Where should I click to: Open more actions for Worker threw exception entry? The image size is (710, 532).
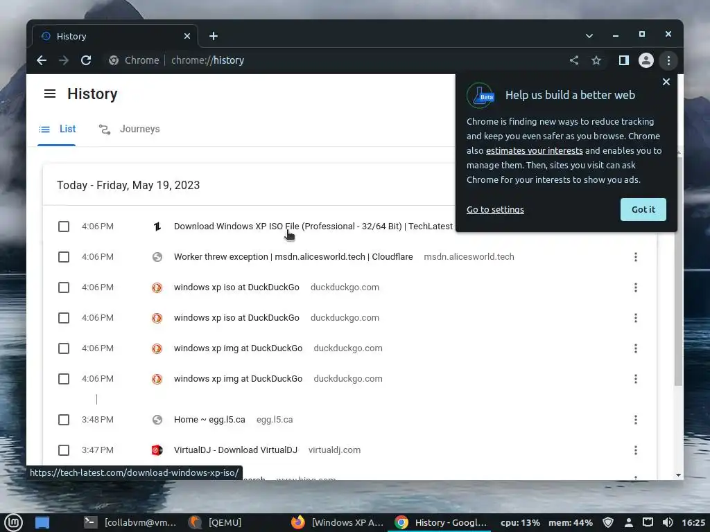[x=636, y=257]
